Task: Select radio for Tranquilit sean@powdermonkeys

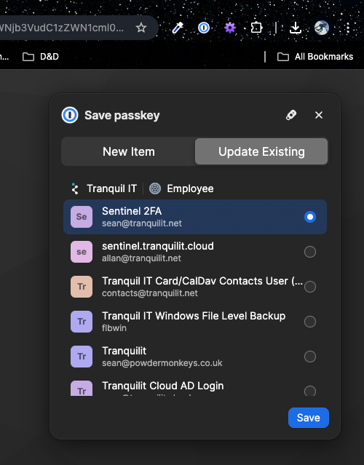Action: pyautogui.click(x=310, y=357)
